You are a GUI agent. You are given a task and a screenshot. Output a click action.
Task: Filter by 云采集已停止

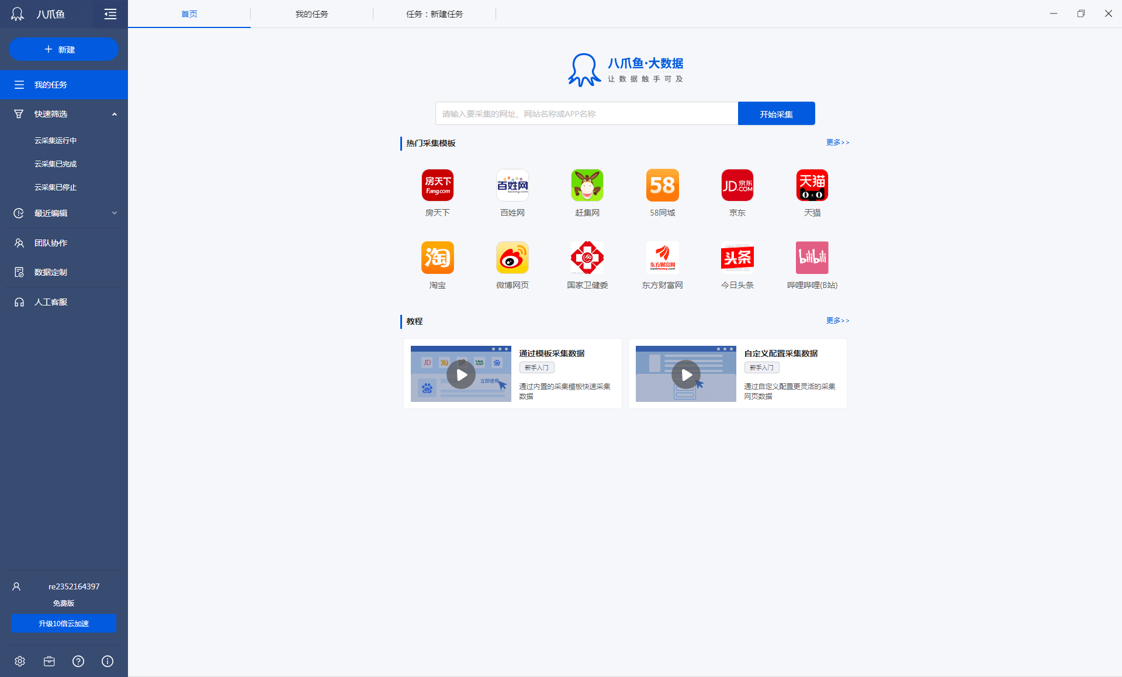(x=56, y=187)
